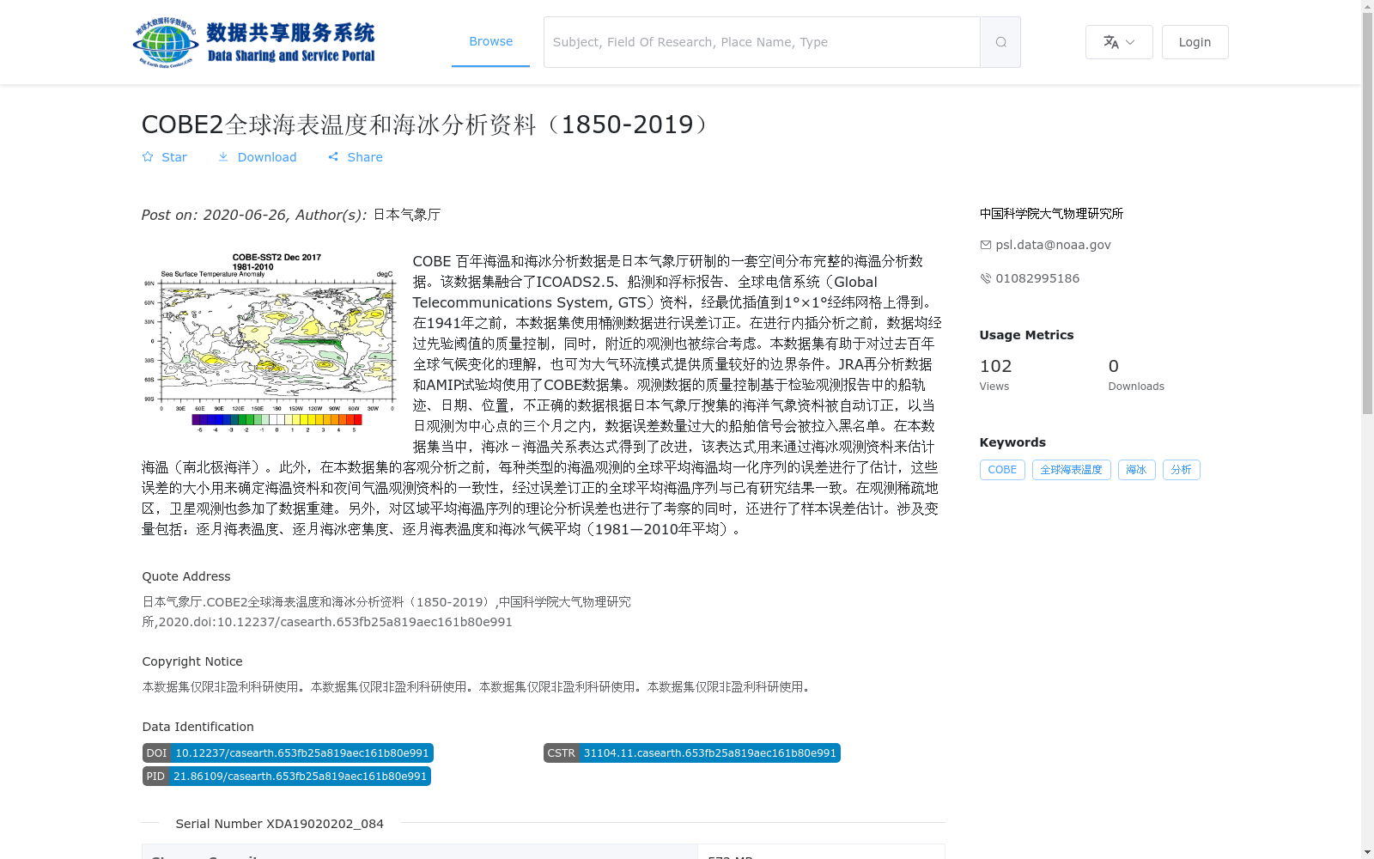The height and width of the screenshot is (859, 1374).
Task: Click the download arrow icon
Action: coord(223,157)
